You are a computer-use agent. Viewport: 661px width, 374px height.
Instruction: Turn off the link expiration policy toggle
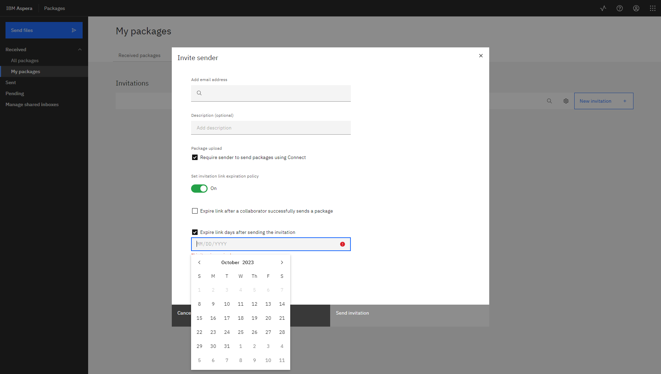[x=199, y=189]
